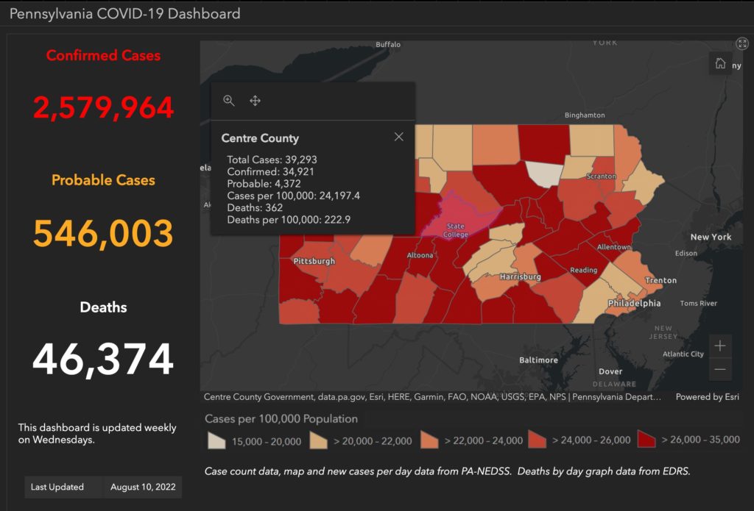The width and height of the screenshot is (754, 511).
Task: Click the pan/move arrows icon in popup
Action: tap(256, 101)
